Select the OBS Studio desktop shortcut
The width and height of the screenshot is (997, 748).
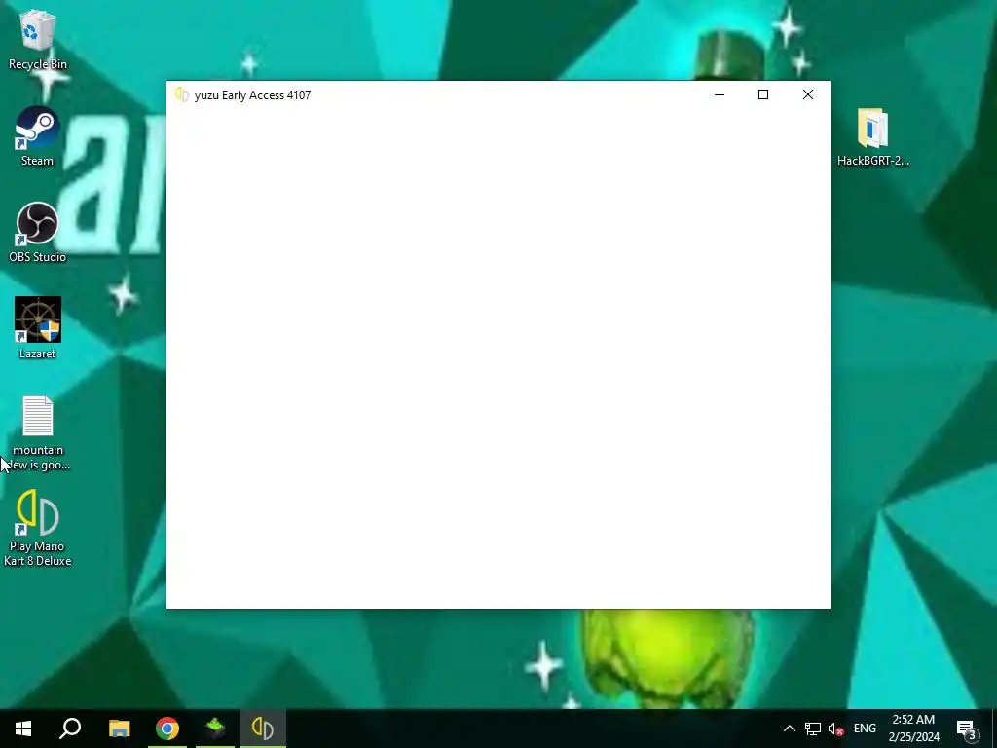point(38,233)
